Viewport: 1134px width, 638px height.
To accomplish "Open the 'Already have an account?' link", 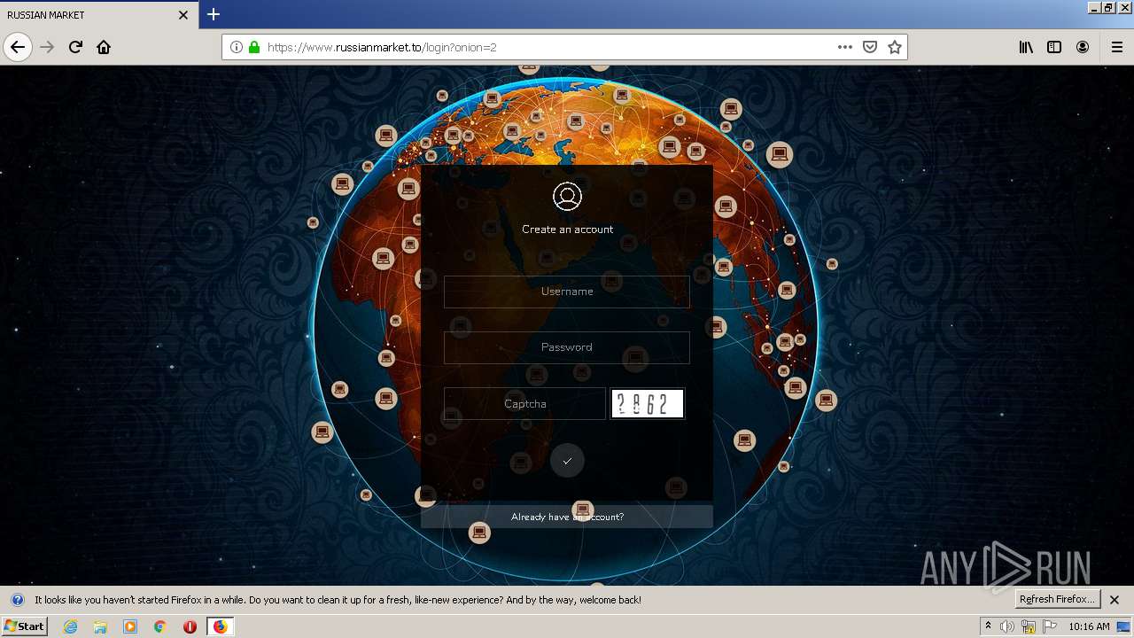I will click(567, 517).
